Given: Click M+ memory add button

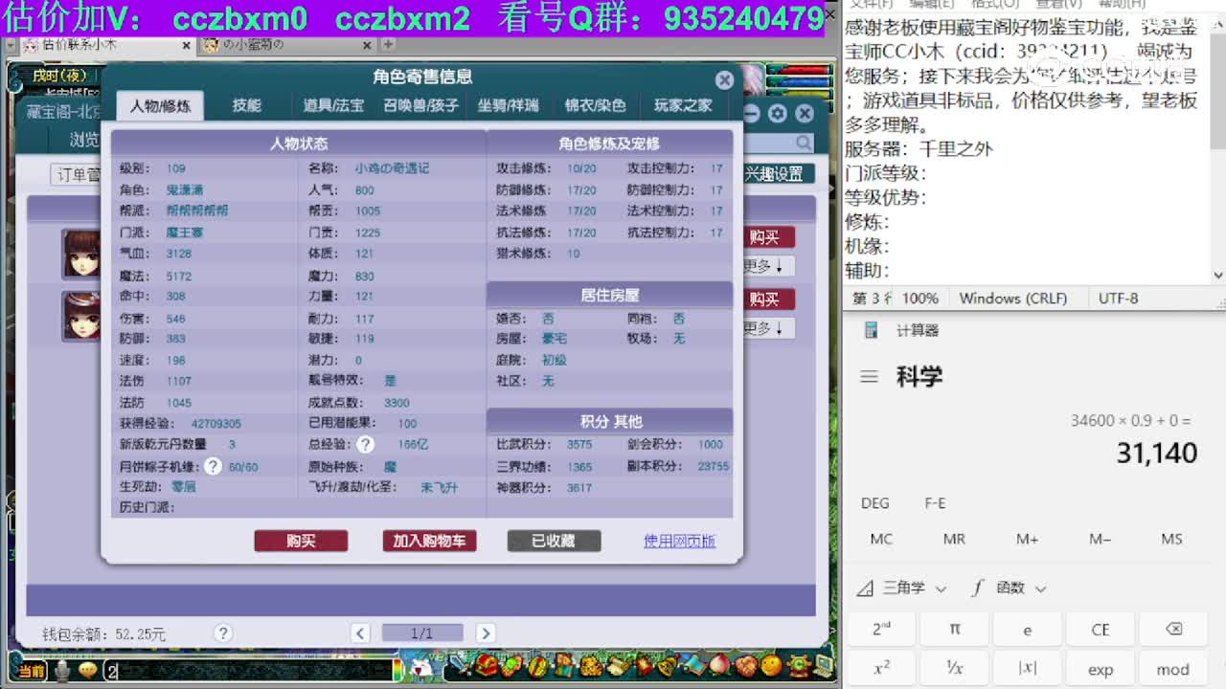Looking at the screenshot, I should [1028, 539].
